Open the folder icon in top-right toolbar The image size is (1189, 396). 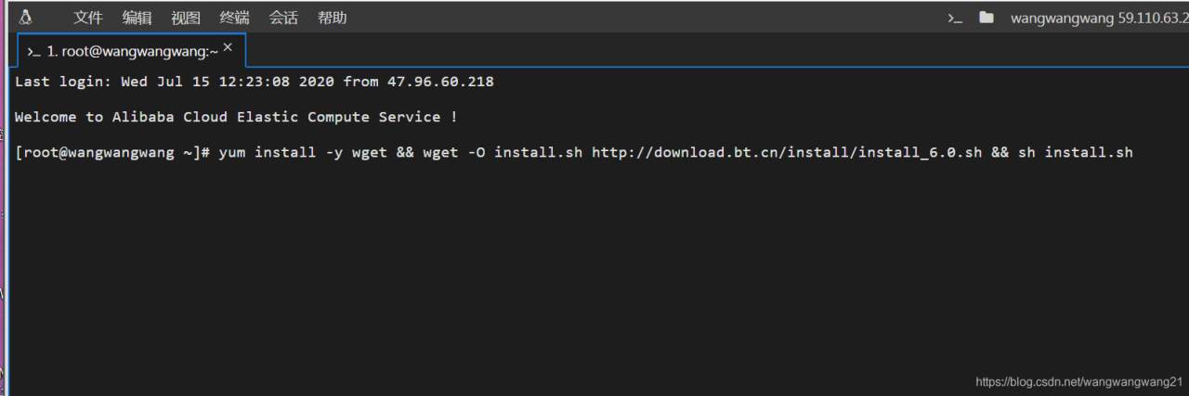pos(986,18)
